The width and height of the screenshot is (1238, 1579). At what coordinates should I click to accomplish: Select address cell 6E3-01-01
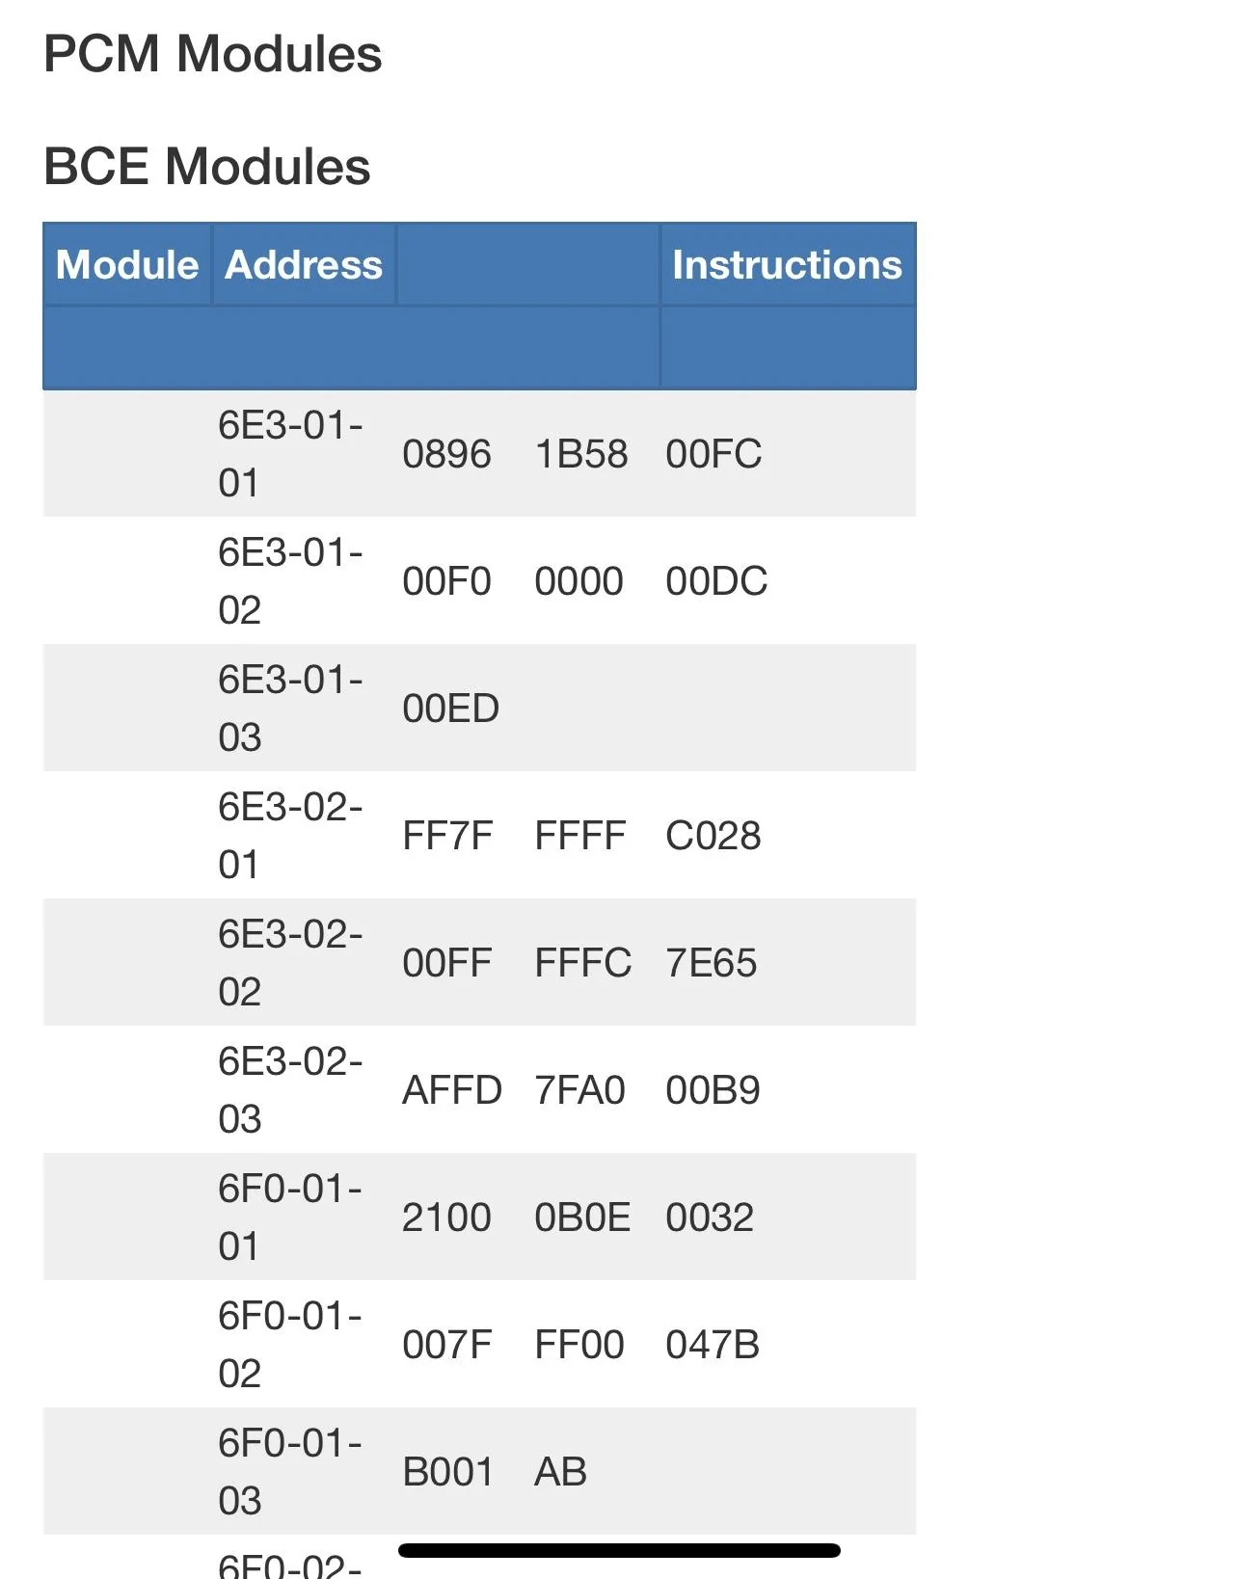290,453
